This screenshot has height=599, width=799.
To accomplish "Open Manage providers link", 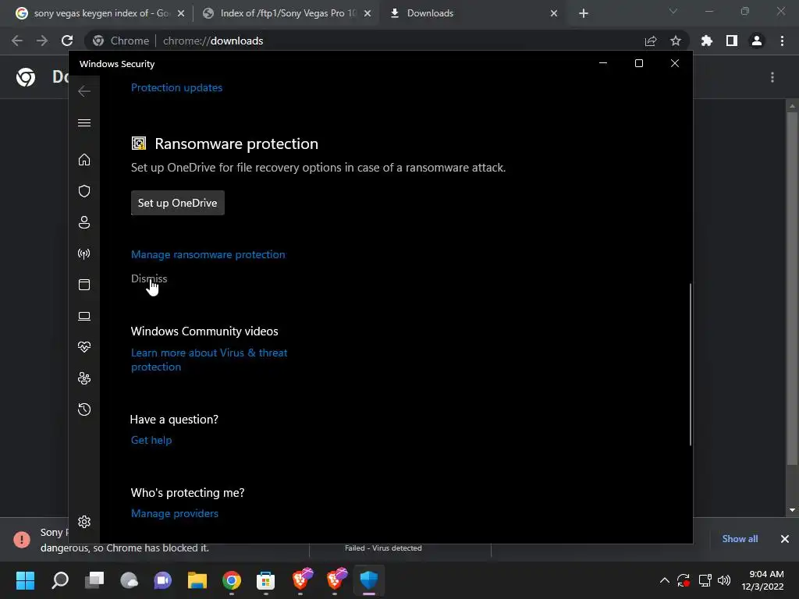I will (174, 513).
